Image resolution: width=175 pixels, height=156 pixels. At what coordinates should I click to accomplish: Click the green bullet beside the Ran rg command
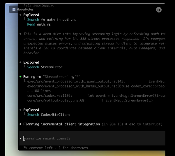(20, 76)
